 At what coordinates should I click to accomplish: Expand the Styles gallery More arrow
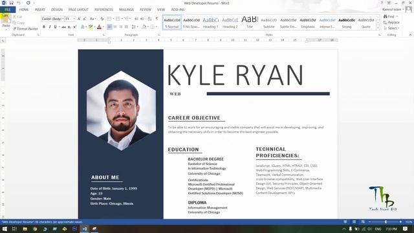point(378,28)
